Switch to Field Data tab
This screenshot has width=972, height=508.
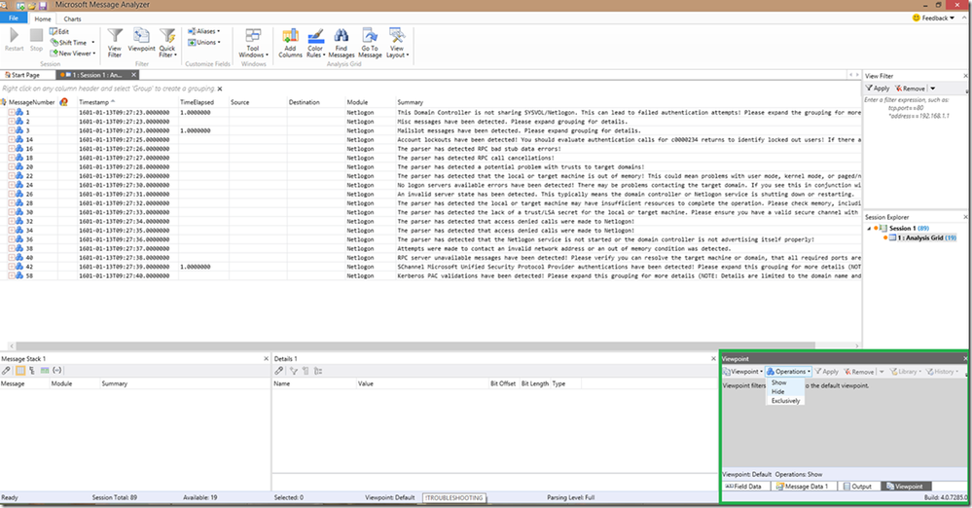pyautogui.click(x=745, y=487)
